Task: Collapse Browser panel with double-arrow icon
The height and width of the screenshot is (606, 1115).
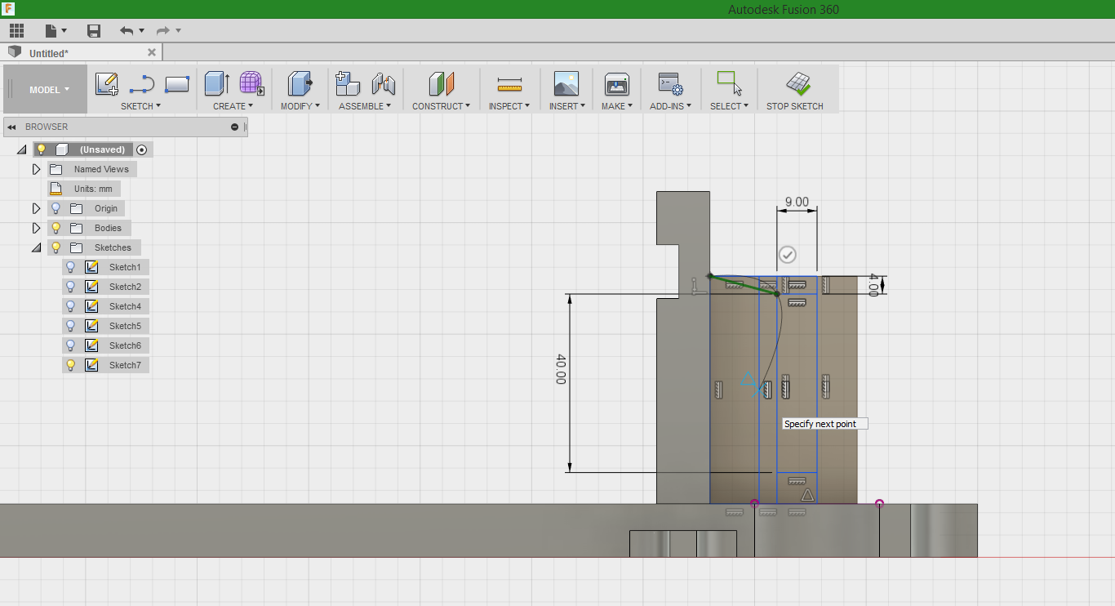Action: tap(12, 127)
